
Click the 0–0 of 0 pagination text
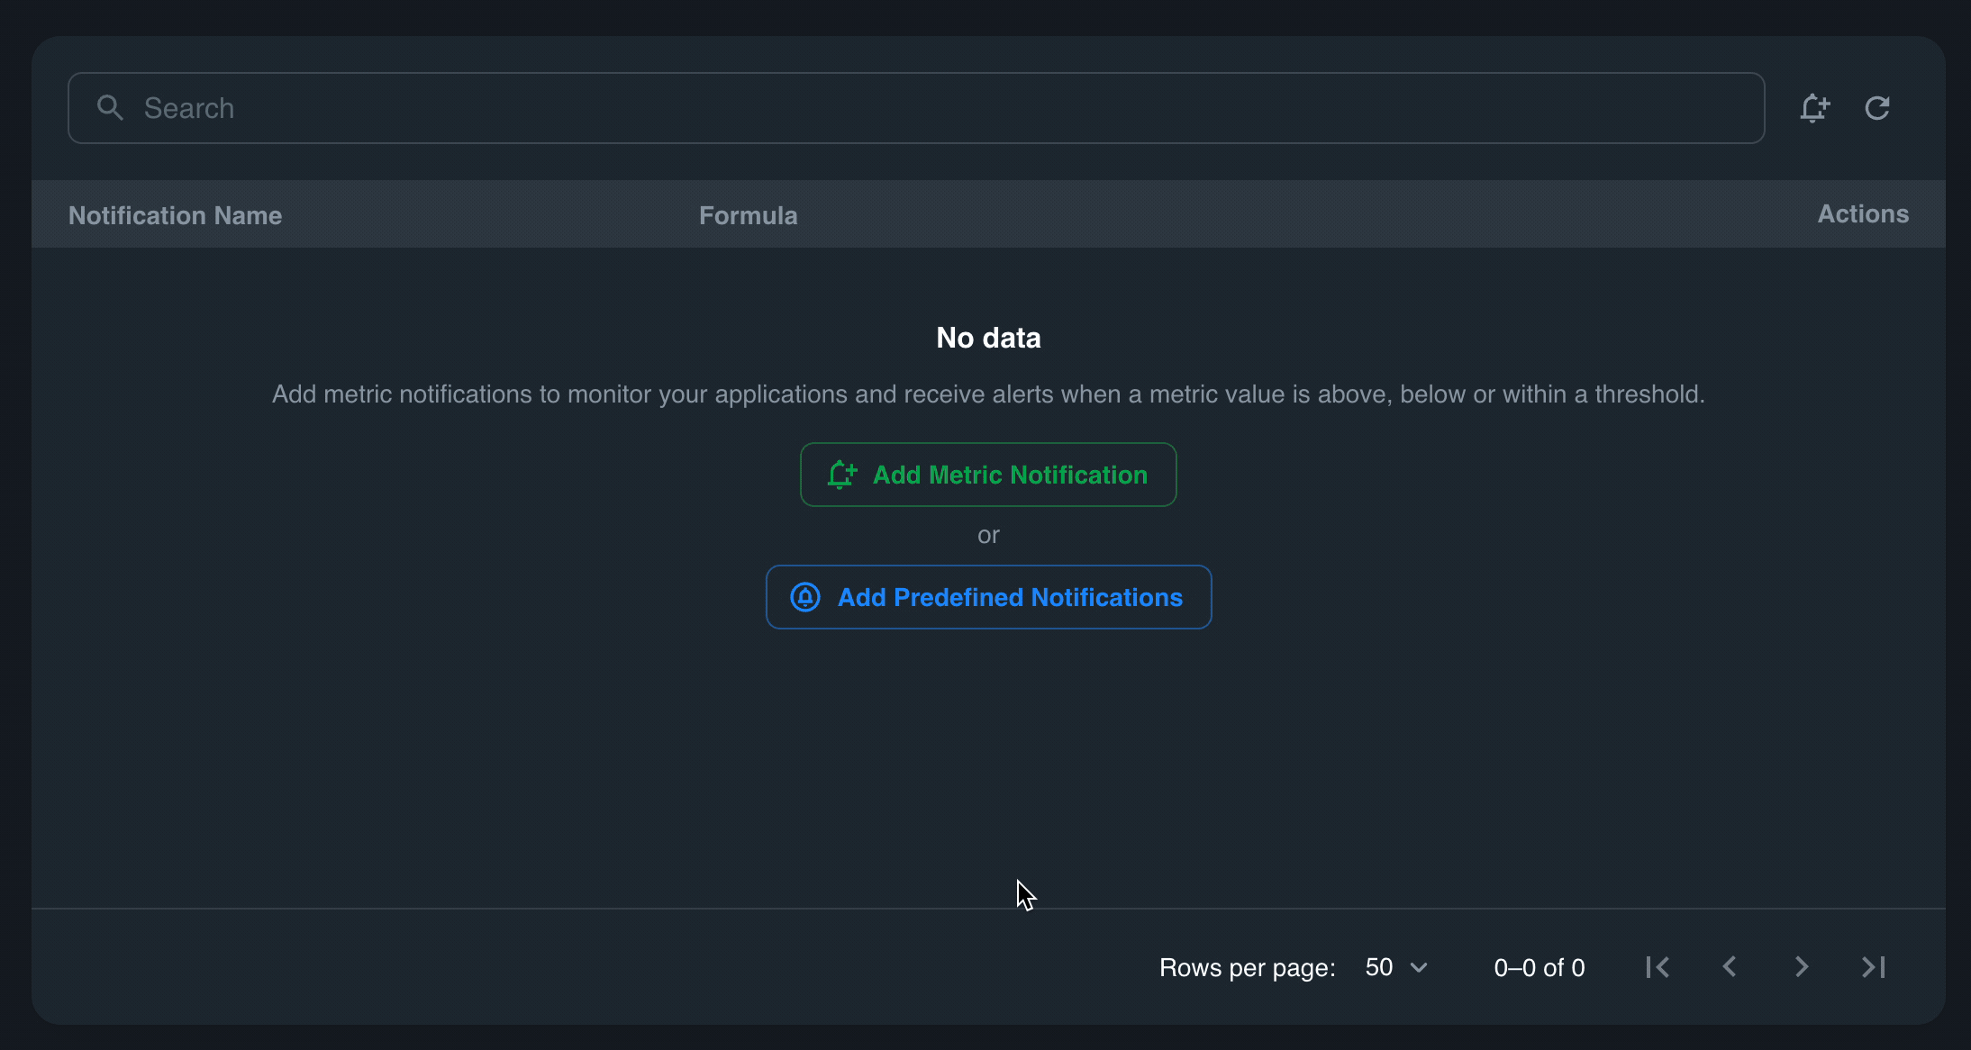point(1539,968)
